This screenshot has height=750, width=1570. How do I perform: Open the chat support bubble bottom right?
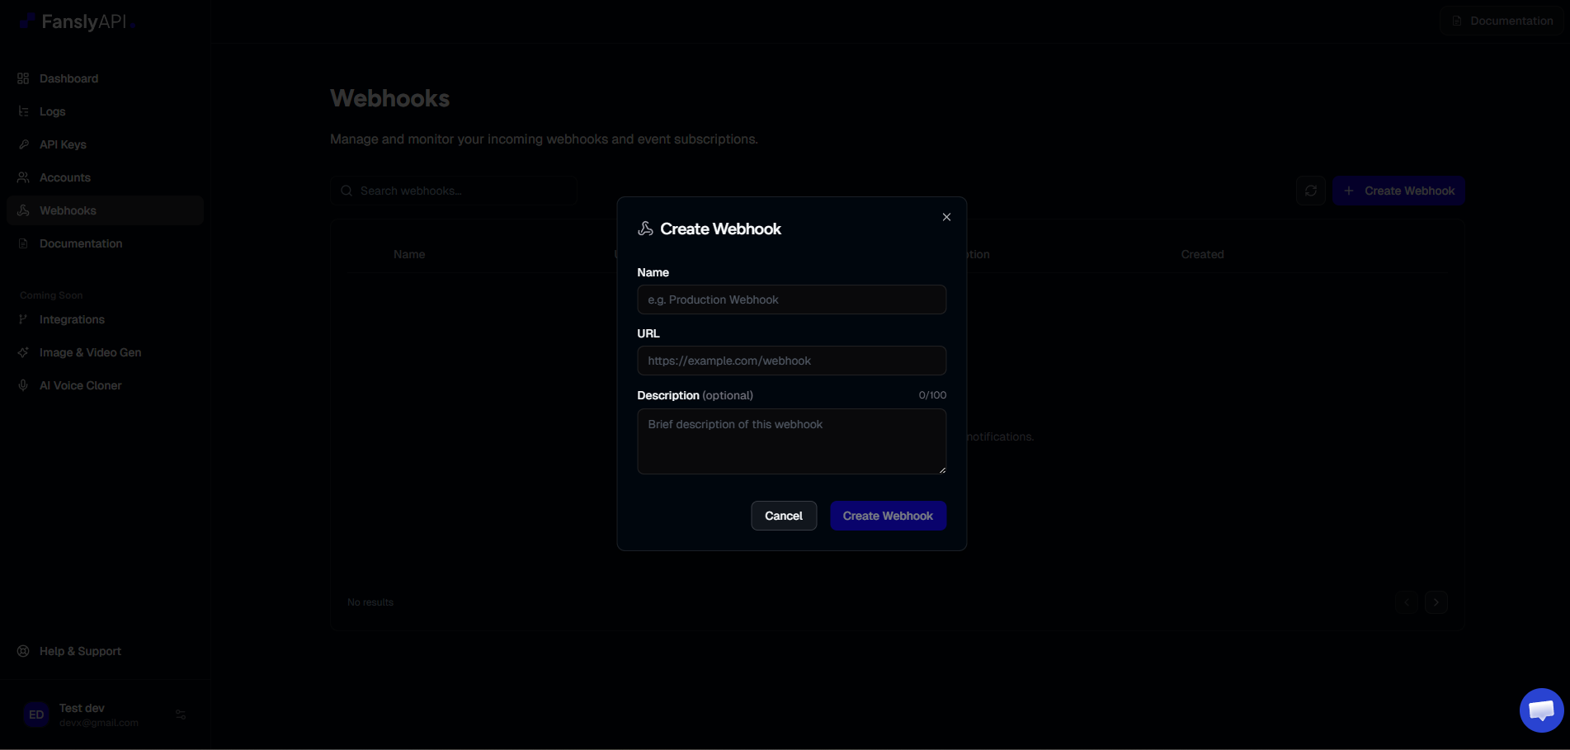[x=1539, y=710]
